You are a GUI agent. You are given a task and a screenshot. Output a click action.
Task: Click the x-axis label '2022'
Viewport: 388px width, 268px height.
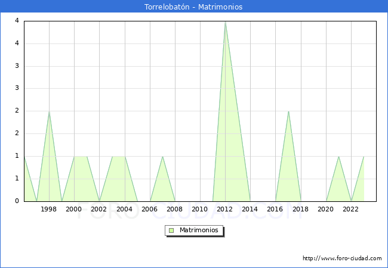(x=350, y=209)
